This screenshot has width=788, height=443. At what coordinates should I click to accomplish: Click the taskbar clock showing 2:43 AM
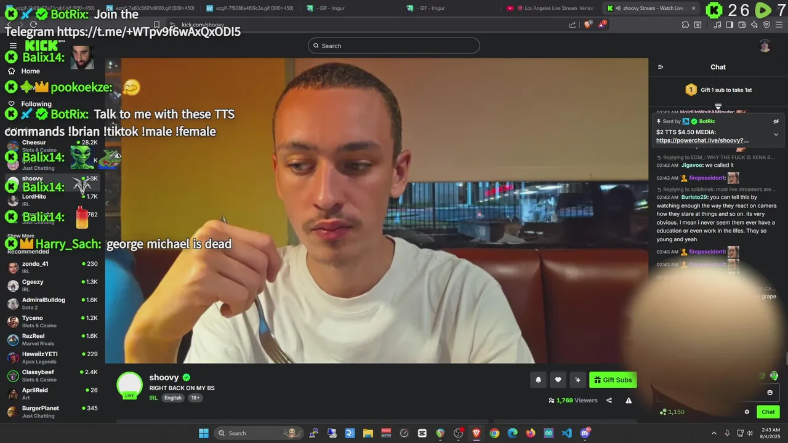click(771, 433)
